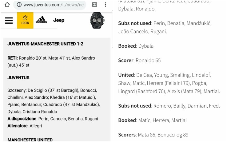This screenshot has height=142, width=227.
Task: Open the black wristwatch advertisement image
Action: [x=97, y=20]
